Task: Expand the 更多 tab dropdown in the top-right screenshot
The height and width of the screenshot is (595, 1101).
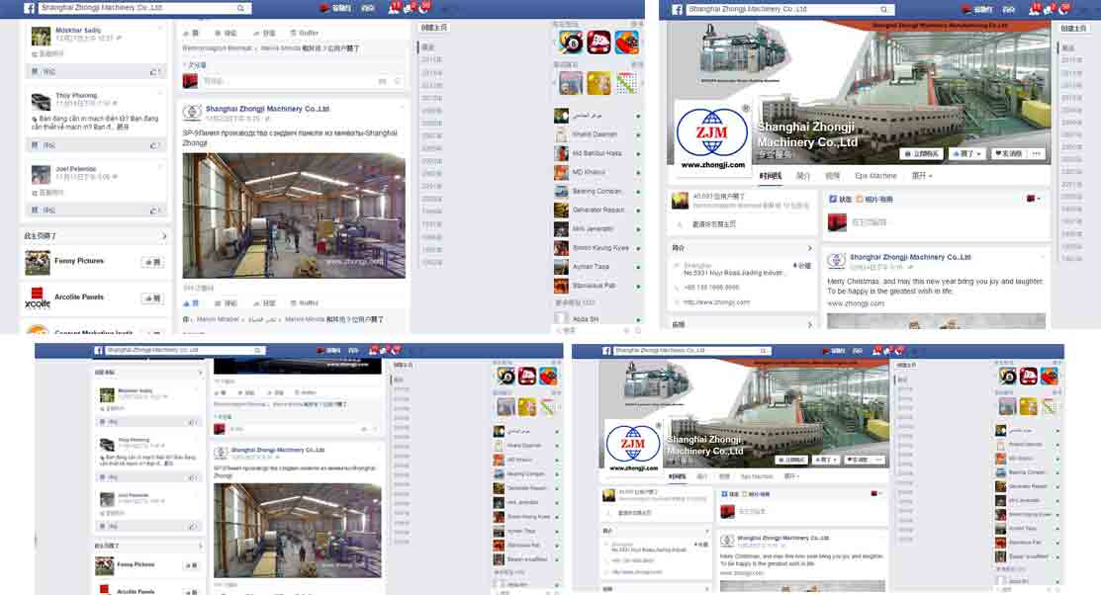Action: point(922,176)
